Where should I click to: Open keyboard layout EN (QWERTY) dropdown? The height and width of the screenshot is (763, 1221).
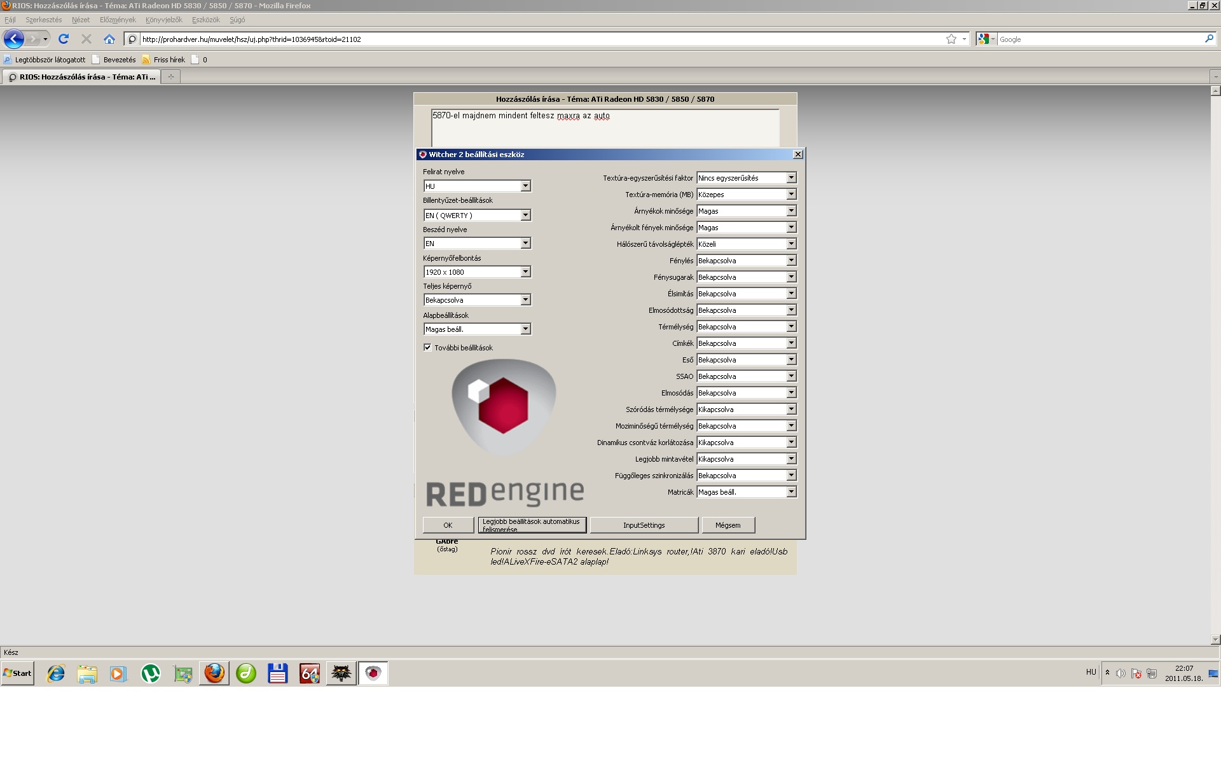click(x=477, y=216)
